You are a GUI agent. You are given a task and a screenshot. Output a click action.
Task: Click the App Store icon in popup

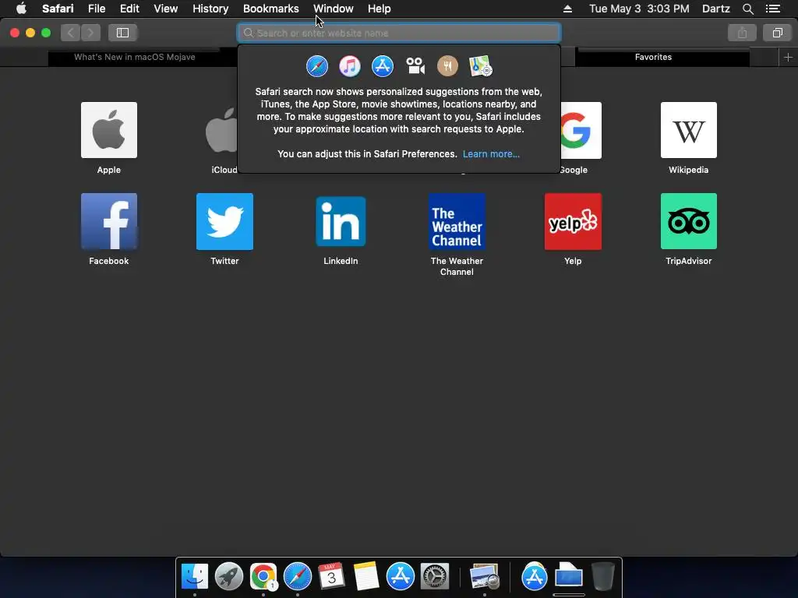click(382, 66)
